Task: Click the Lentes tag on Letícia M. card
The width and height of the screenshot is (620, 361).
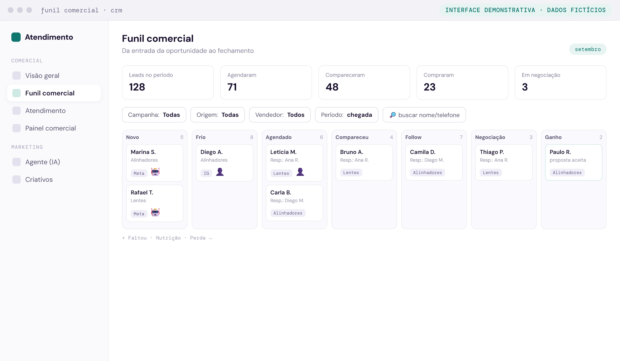Action: pos(281,173)
